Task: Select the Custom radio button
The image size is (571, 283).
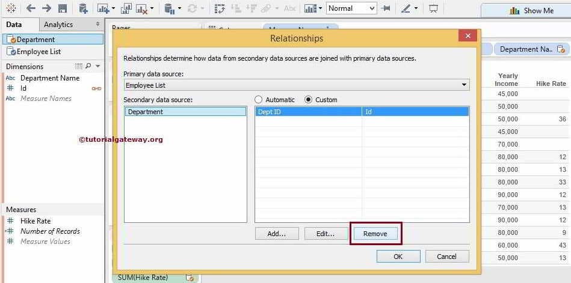Action: [x=309, y=100]
